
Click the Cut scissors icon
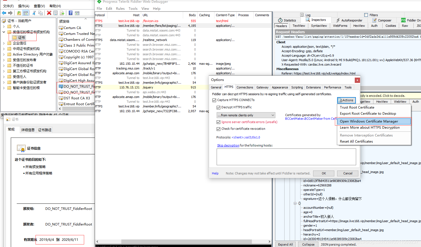click(34, 13)
